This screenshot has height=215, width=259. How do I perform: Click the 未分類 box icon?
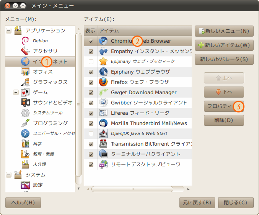click(x=25, y=164)
